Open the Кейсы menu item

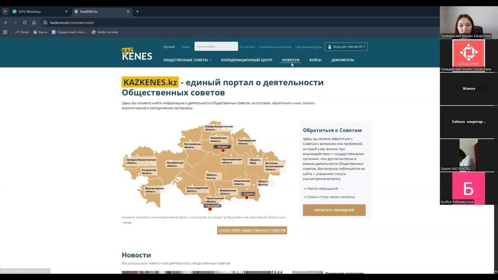pyautogui.click(x=315, y=60)
